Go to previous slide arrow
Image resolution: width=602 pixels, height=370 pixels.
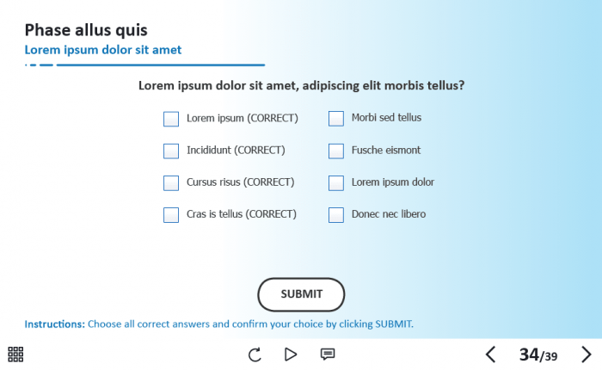pyautogui.click(x=490, y=355)
